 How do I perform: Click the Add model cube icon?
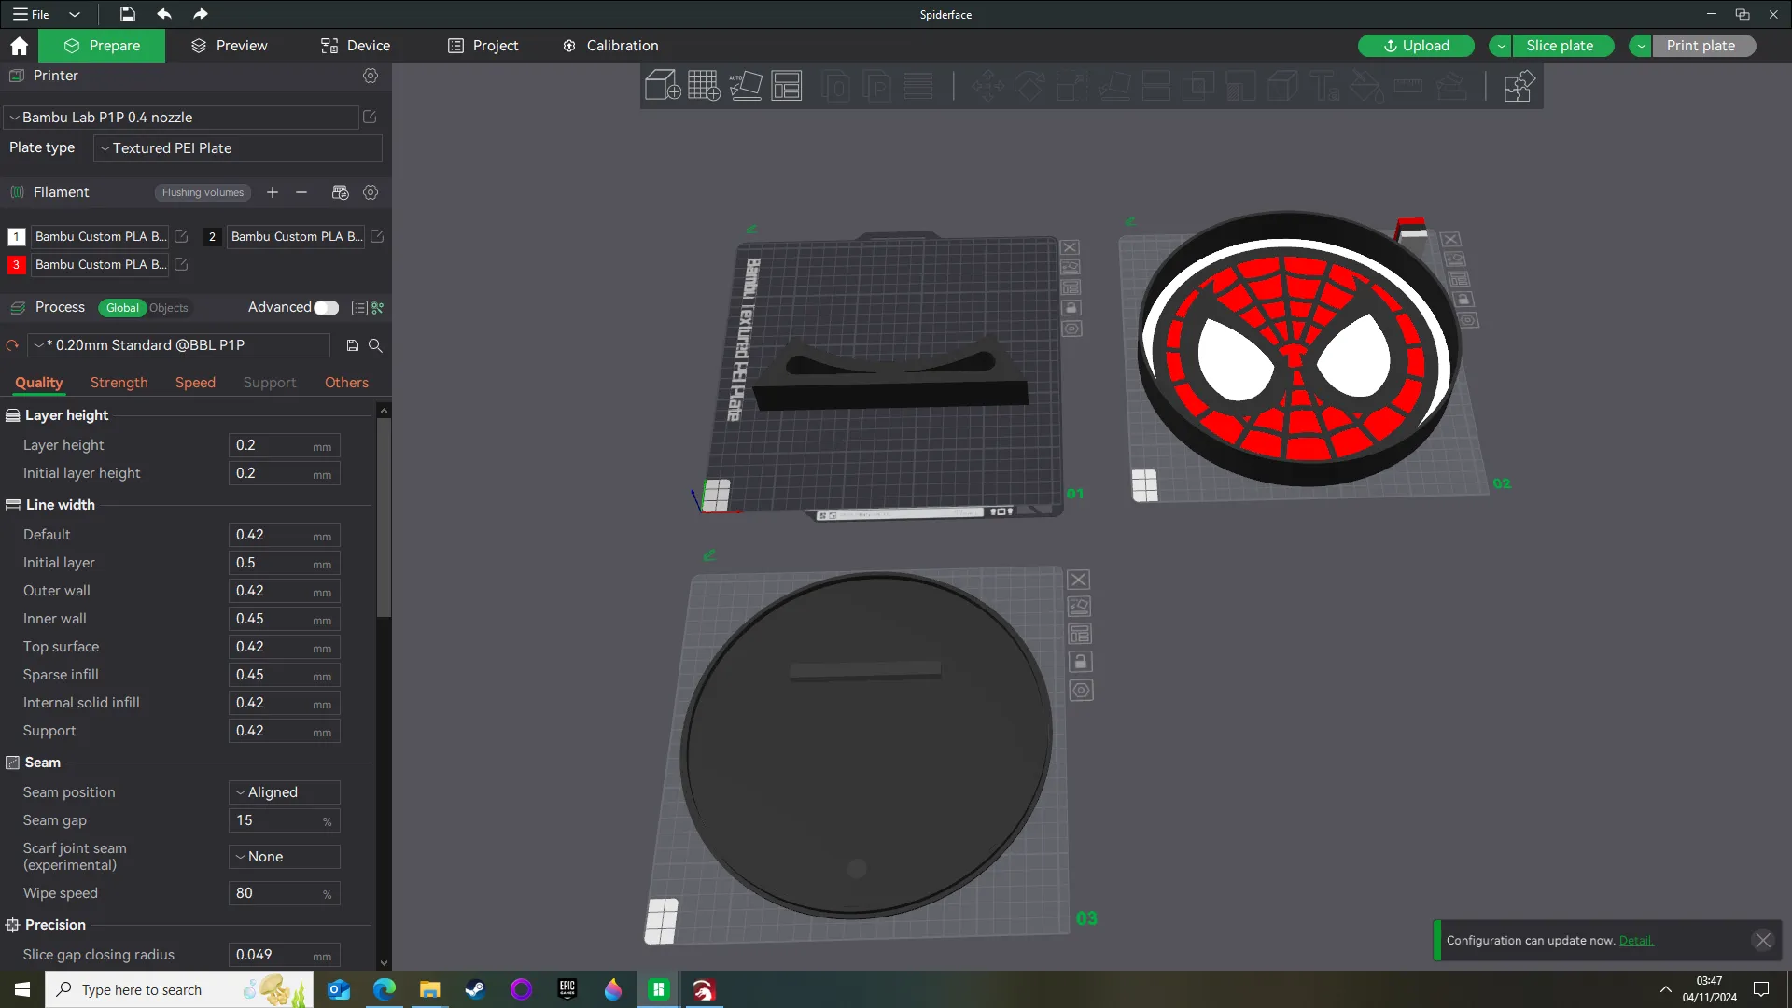tap(663, 86)
